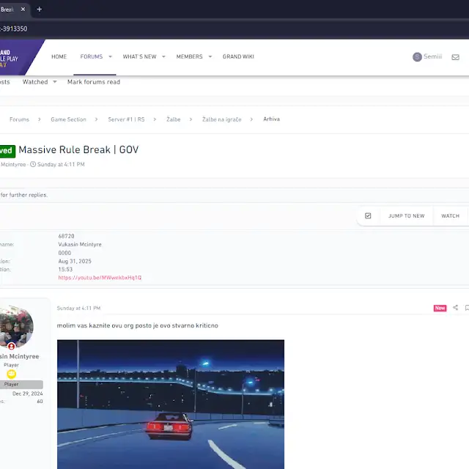
Task: Click the share icon on the post
Action: pyautogui.click(x=455, y=308)
